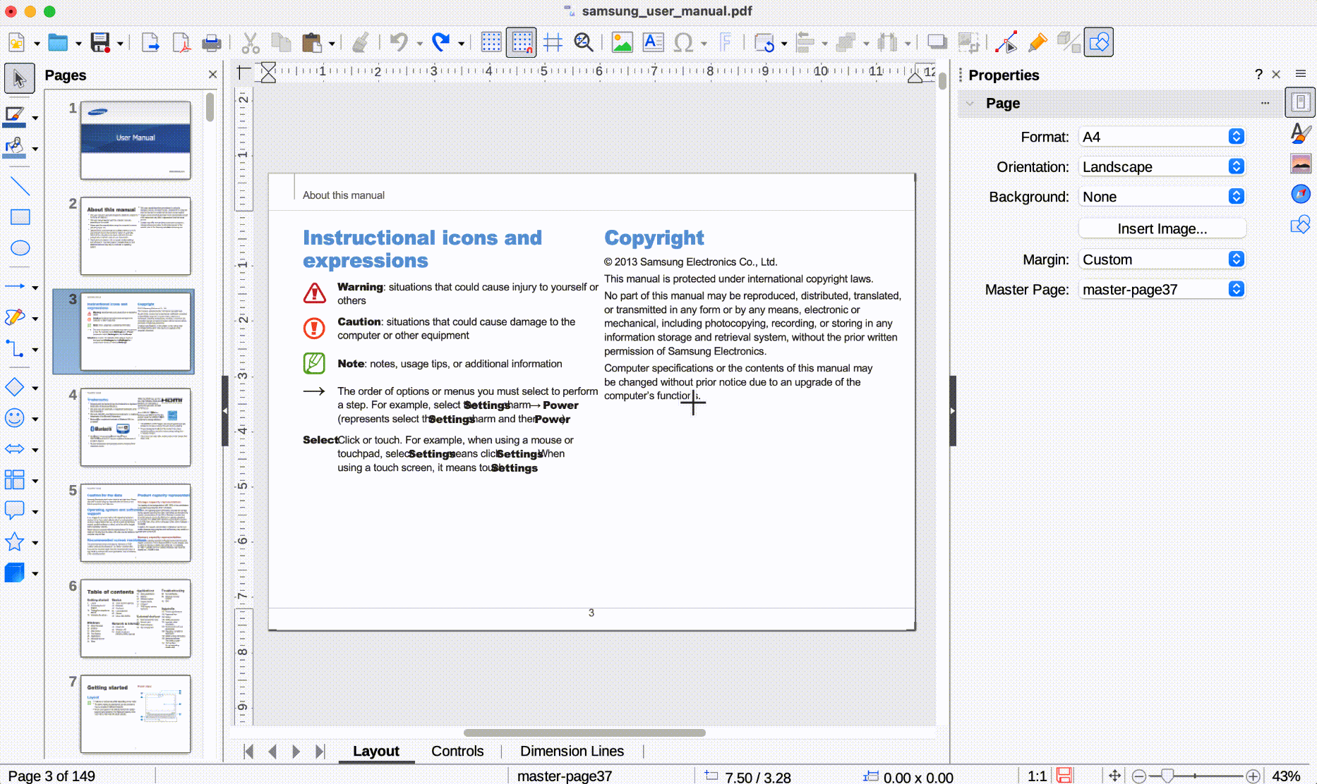Click the Edit Points toolbar icon

[1006, 43]
